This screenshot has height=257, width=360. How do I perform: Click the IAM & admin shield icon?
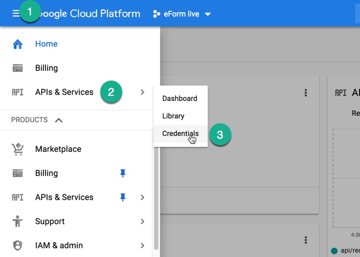(18, 245)
